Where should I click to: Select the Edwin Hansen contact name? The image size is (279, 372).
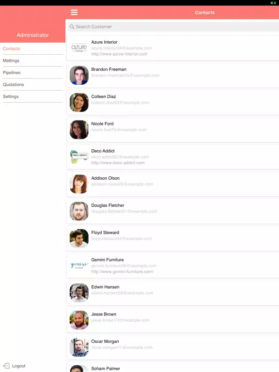click(105, 287)
